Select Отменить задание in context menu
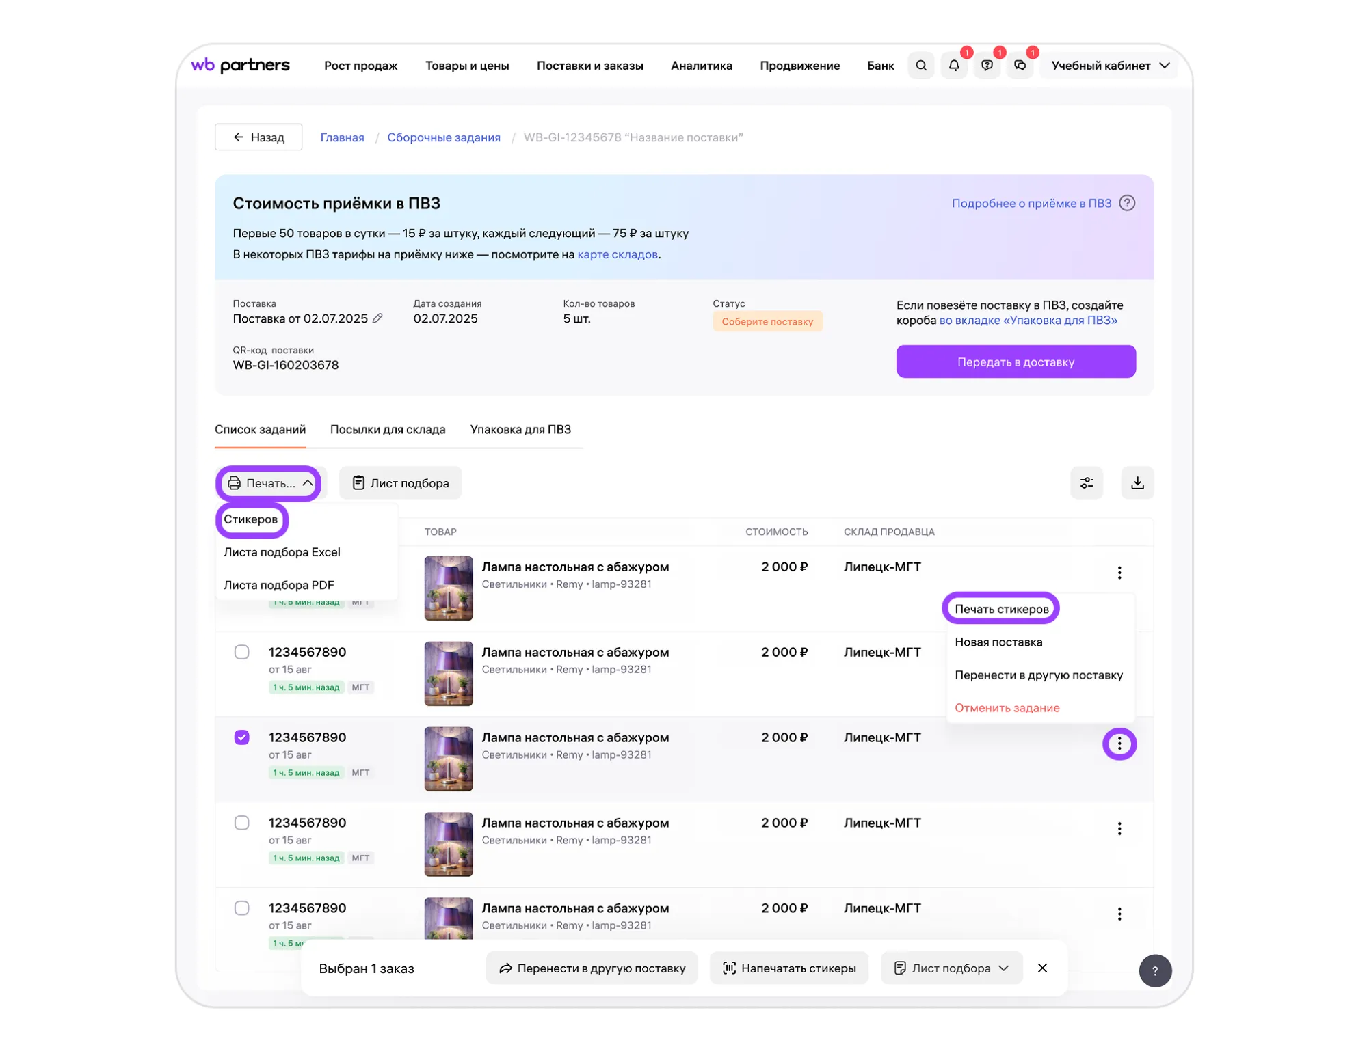The image size is (1367, 1049). pos(1007,708)
